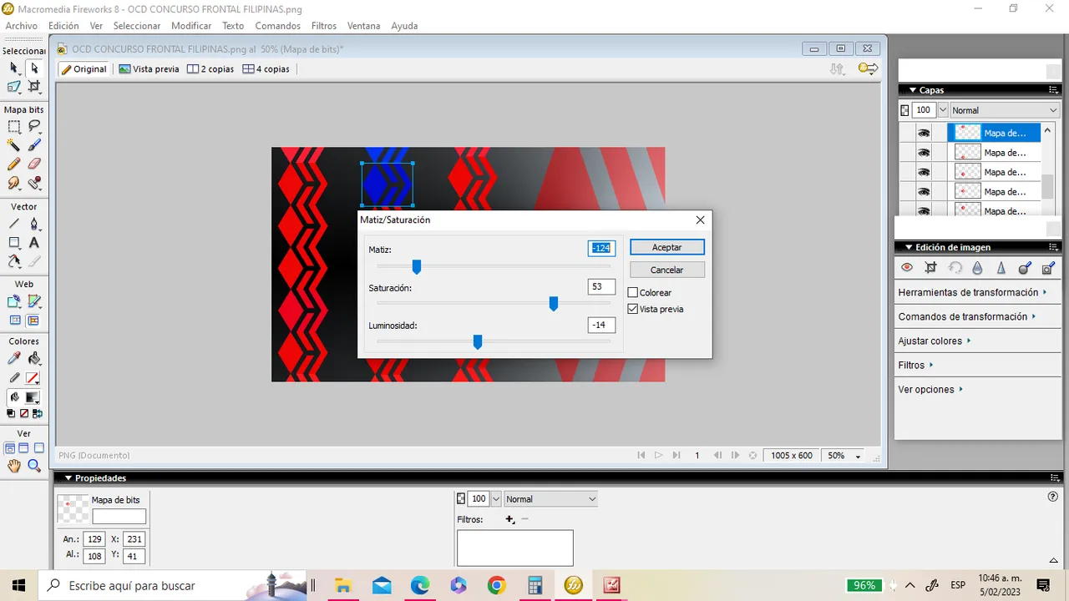Select the Pointer tool

point(14,68)
